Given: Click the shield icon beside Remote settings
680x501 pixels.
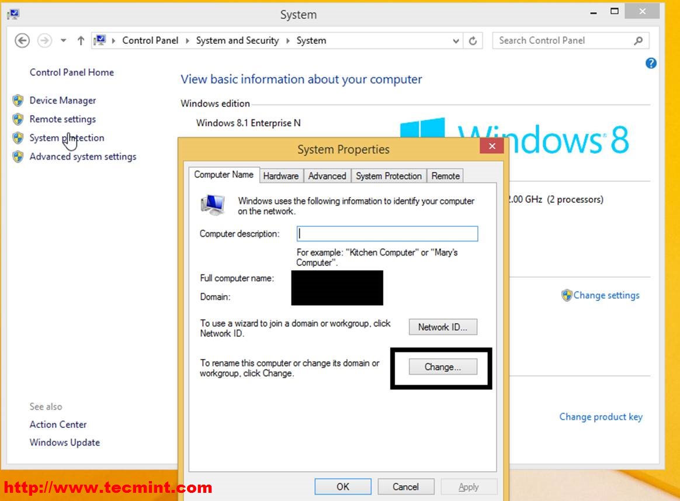Looking at the screenshot, I should (18, 119).
